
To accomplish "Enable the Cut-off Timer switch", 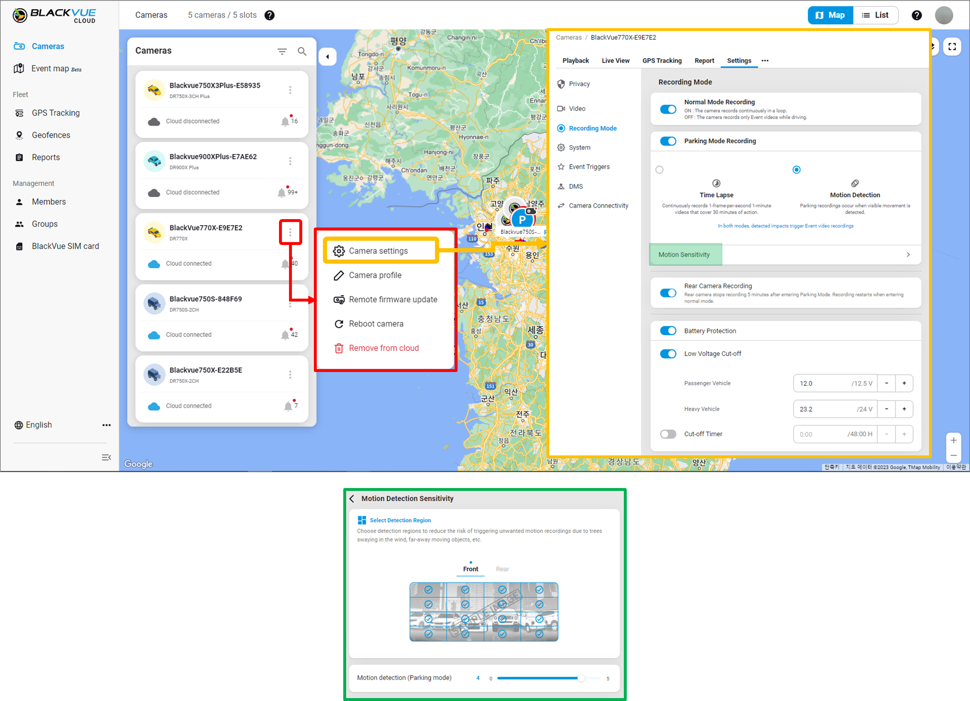I will coord(668,434).
